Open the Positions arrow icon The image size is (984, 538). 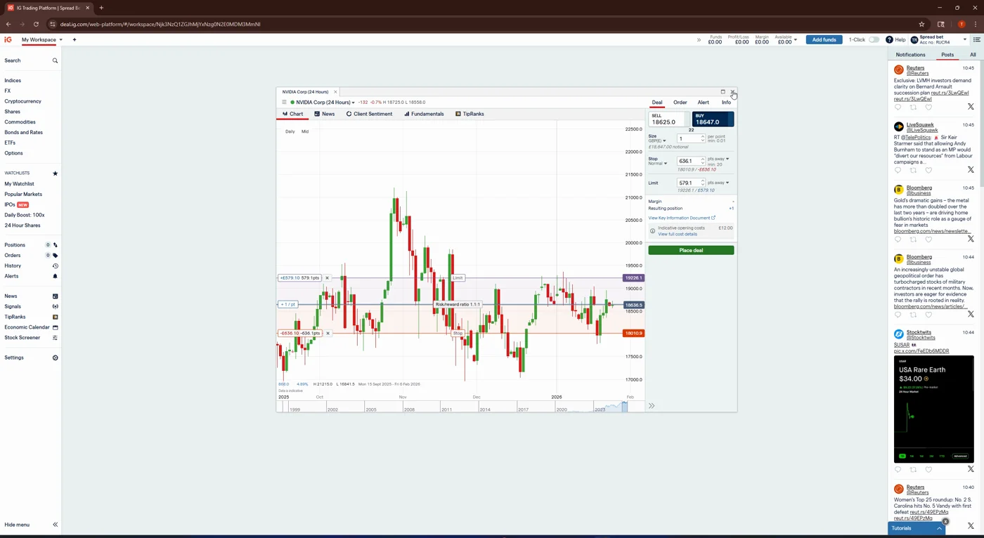(55, 245)
